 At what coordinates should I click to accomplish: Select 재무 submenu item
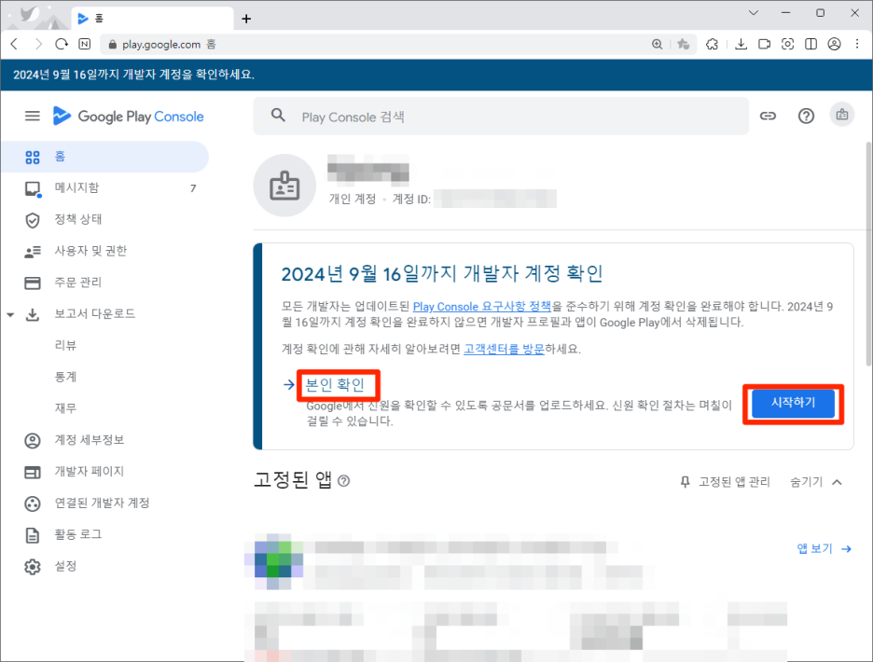65,408
